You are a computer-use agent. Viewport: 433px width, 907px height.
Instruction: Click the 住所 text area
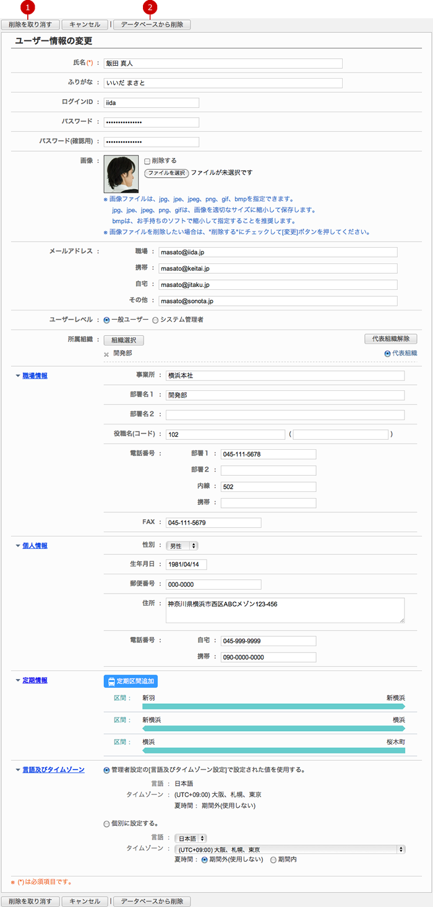(x=285, y=610)
